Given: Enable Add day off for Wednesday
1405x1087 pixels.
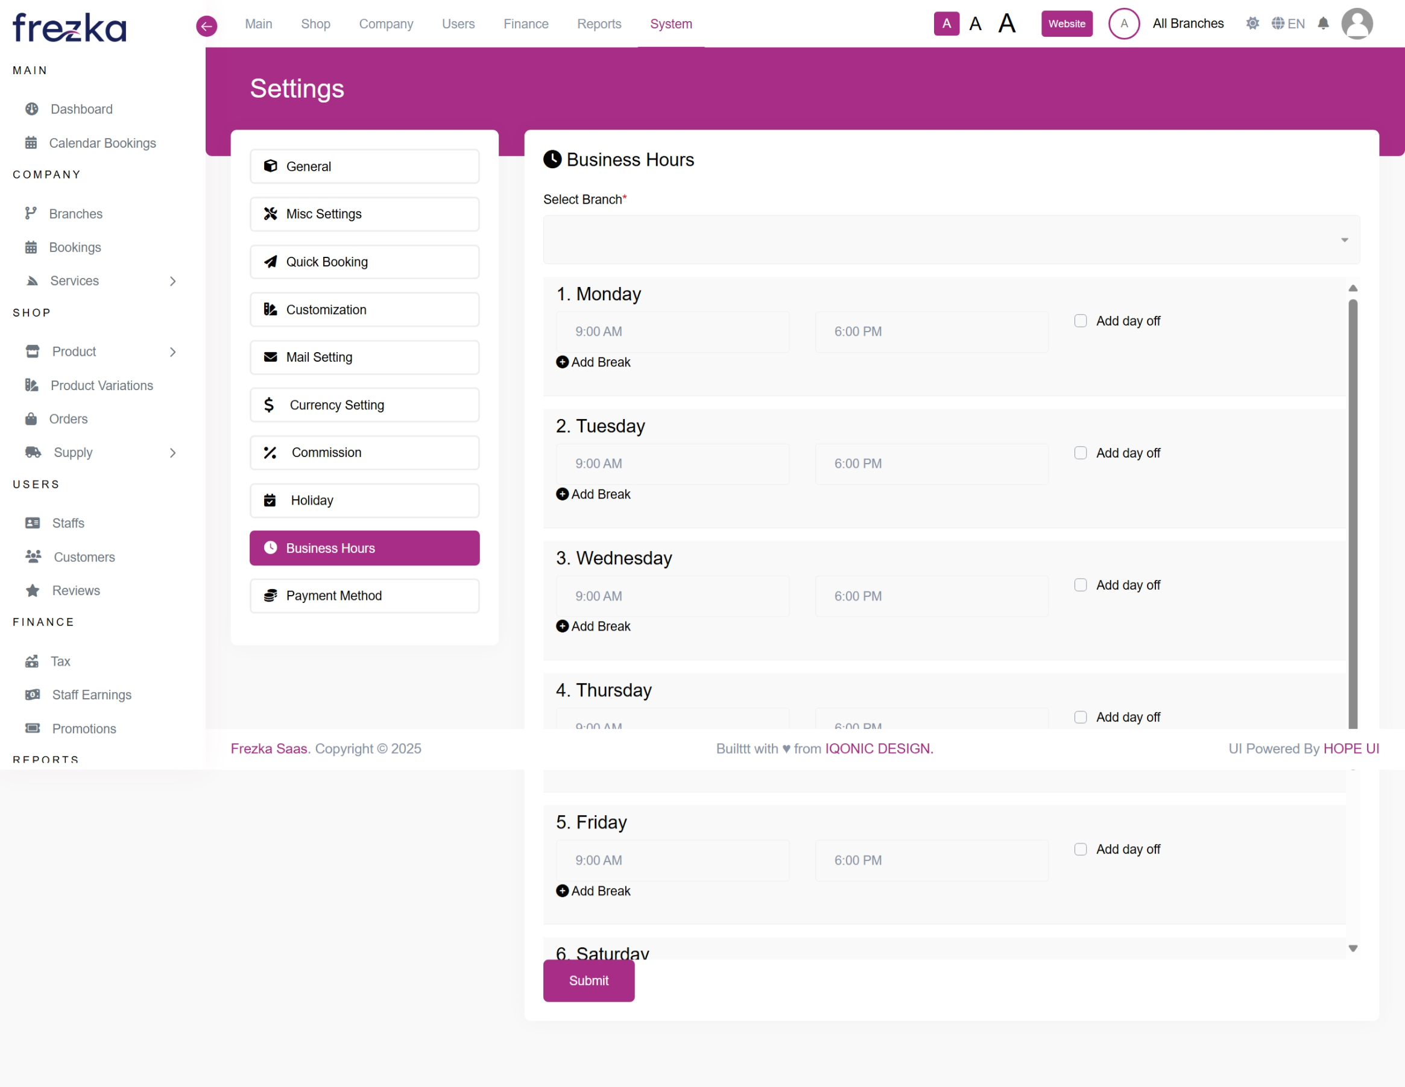Looking at the screenshot, I should pyautogui.click(x=1080, y=585).
